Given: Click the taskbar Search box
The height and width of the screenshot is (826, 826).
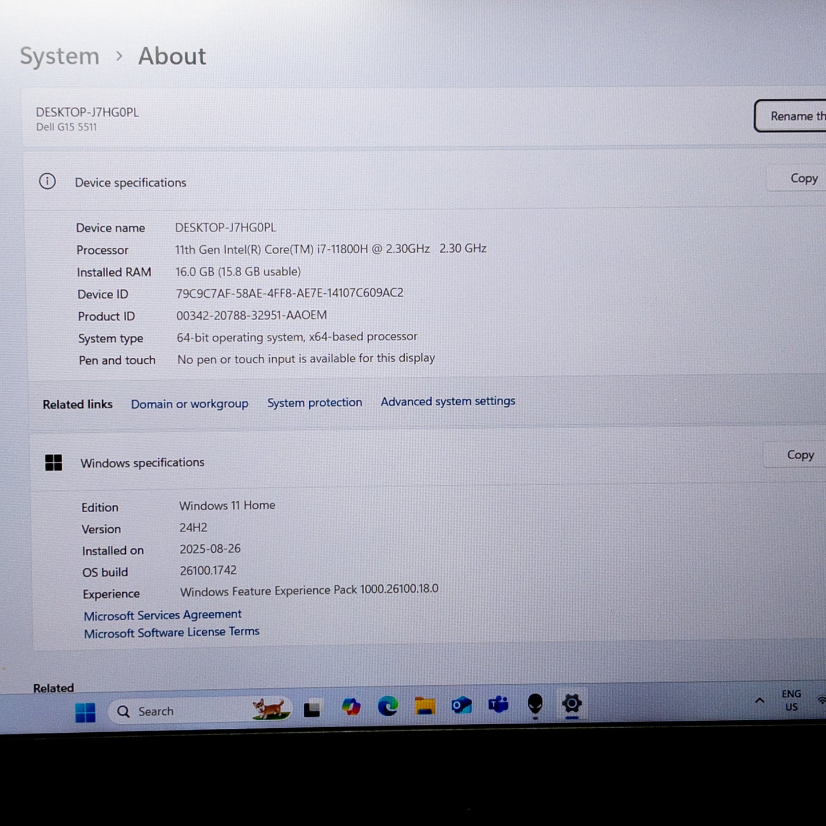Looking at the screenshot, I should pos(200,711).
